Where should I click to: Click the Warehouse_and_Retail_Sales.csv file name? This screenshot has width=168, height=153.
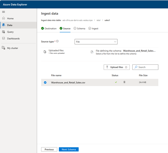pyautogui.click(x=68, y=83)
